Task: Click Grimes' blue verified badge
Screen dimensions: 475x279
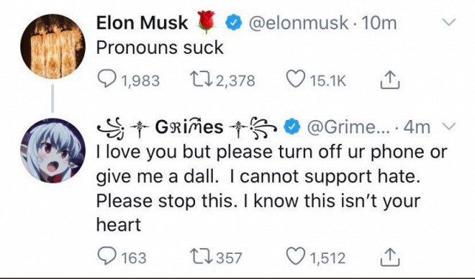Action: pos(291,127)
